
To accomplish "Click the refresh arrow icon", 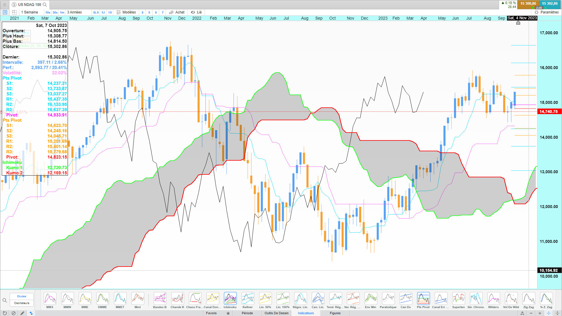I will (5, 313).
